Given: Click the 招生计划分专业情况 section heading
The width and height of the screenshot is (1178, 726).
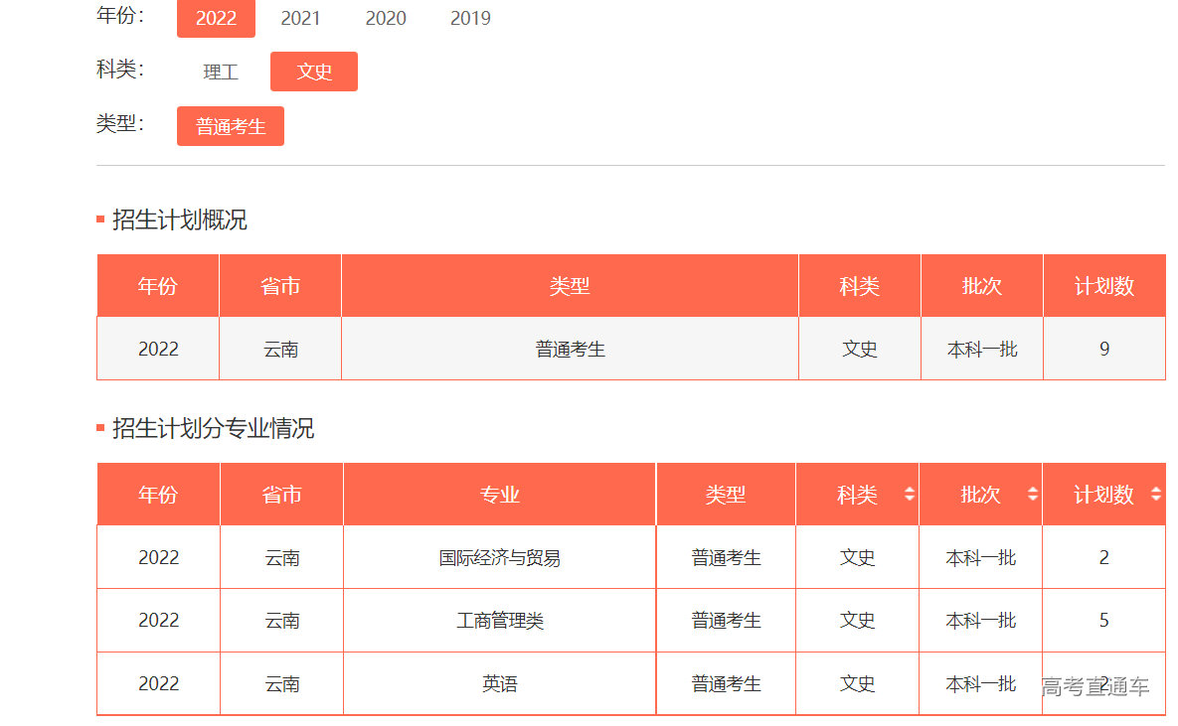Looking at the screenshot, I should [x=213, y=429].
